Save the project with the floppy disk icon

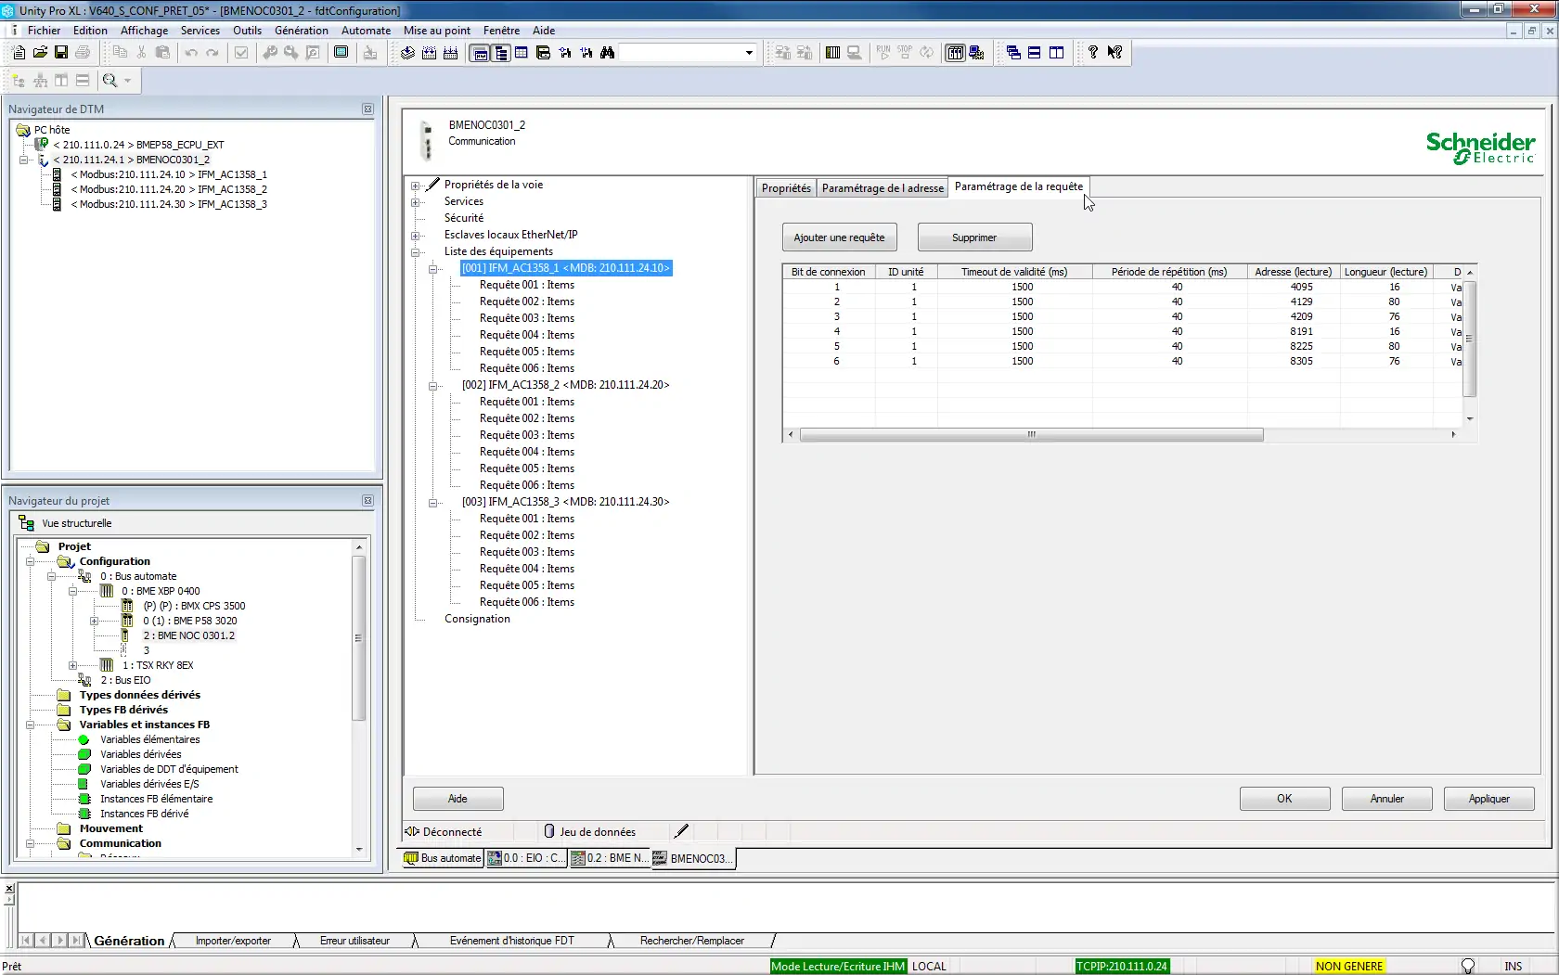point(61,53)
